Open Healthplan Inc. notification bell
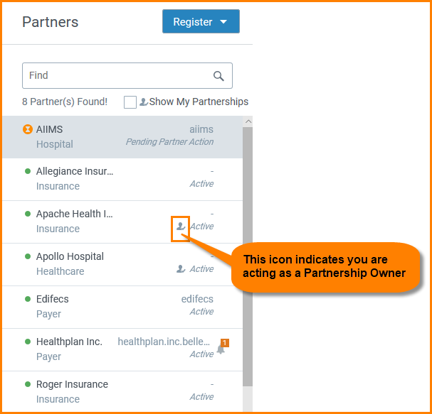This screenshot has height=414, width=432. click(x=221, y=349)
